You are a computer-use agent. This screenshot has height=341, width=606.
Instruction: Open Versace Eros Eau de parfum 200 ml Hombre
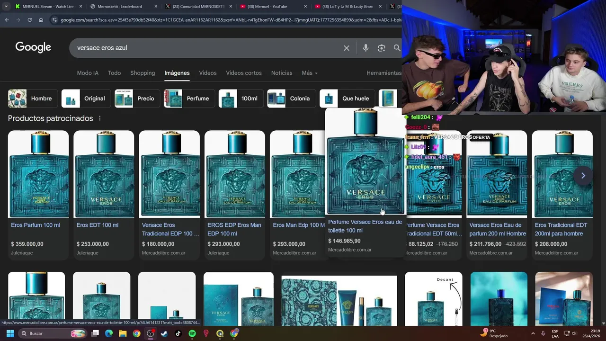(x=498, y=229)
